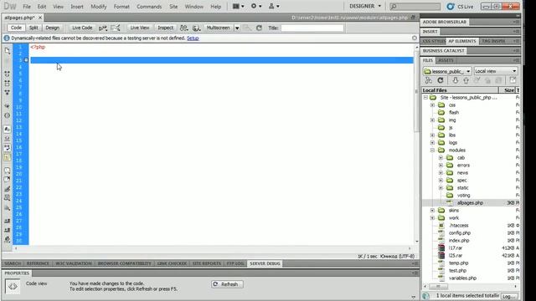Open the Site menu
Screen dimensions: 536x301
tap(173, 7)
